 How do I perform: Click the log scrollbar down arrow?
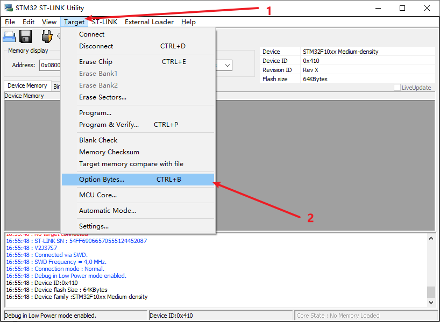click(431, 302)
